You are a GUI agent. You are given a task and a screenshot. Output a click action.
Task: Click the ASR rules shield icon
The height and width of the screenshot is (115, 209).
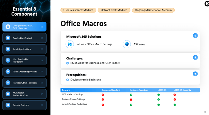pos(127,44)
